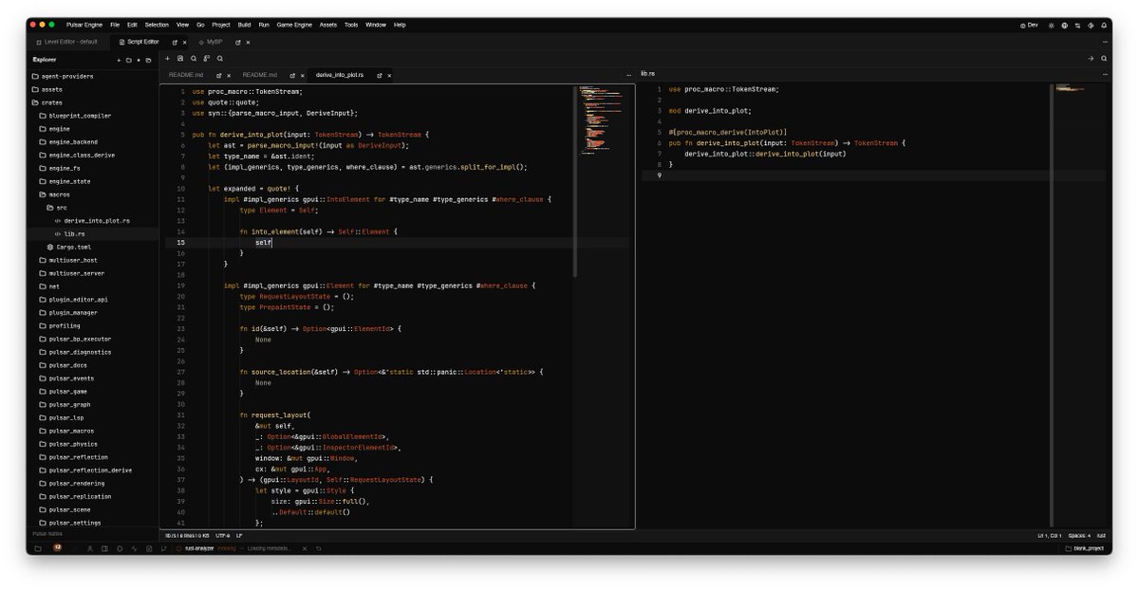Click the search icon above lib.rs pane

coord(1104,58)
